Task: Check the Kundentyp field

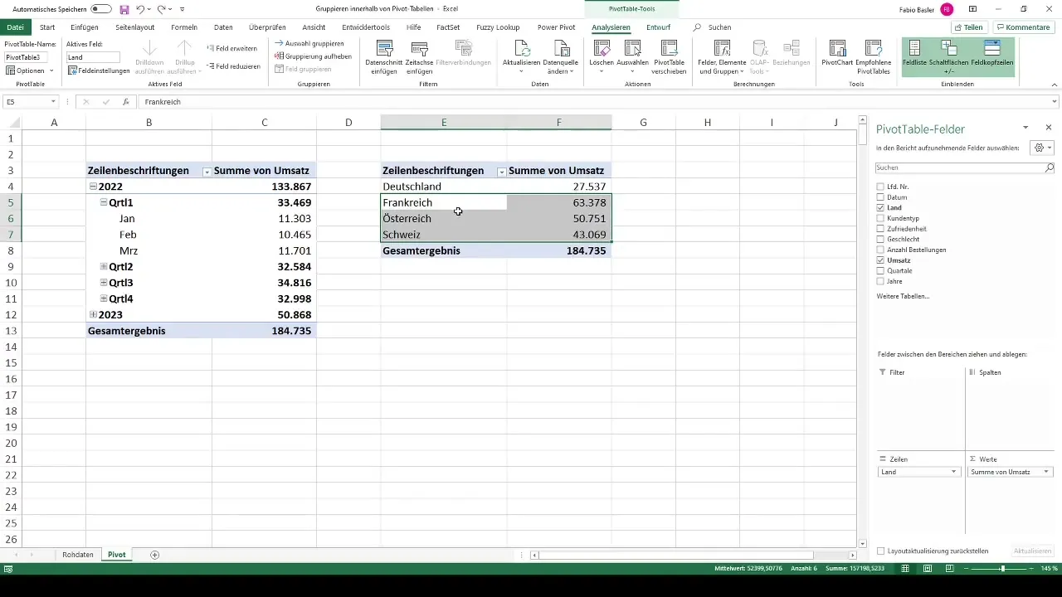Action: coord(880,218)
